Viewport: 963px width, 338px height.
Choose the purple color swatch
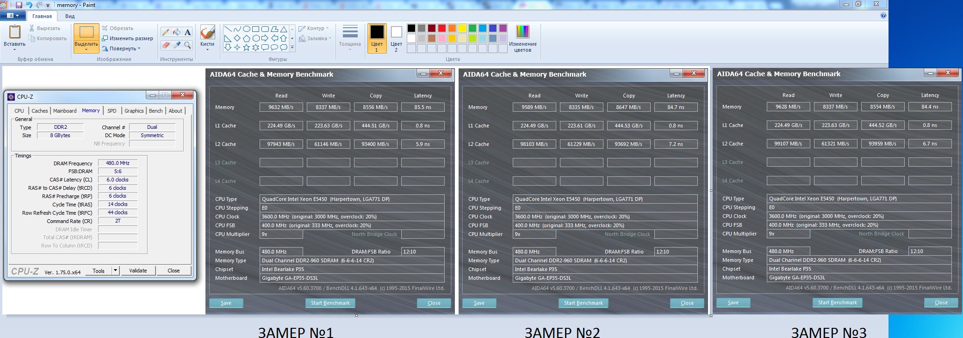(x=503, y=28)
